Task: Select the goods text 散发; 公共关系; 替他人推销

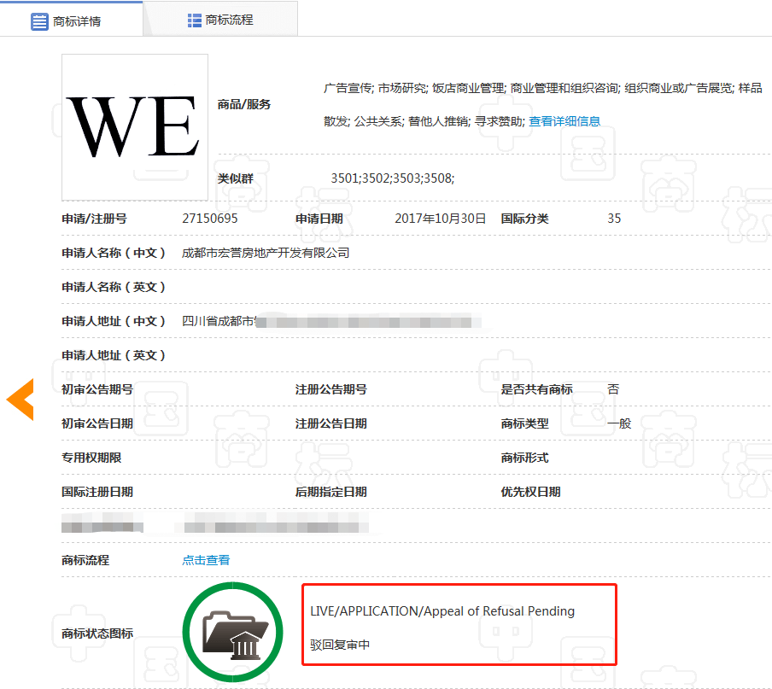Action: tap(397, 121)
